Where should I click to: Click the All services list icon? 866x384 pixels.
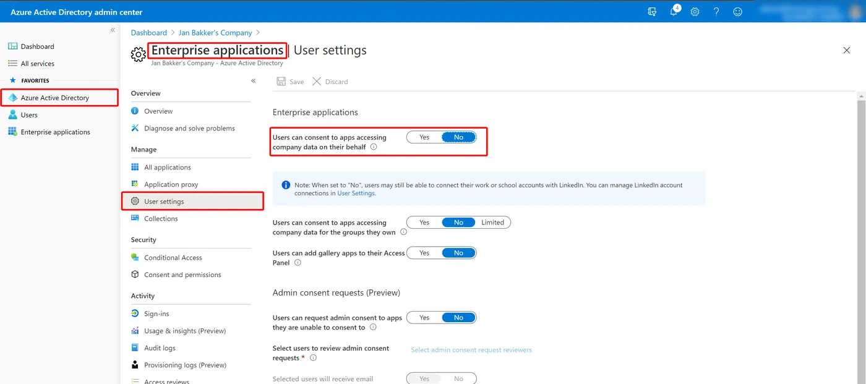point(12,64)
